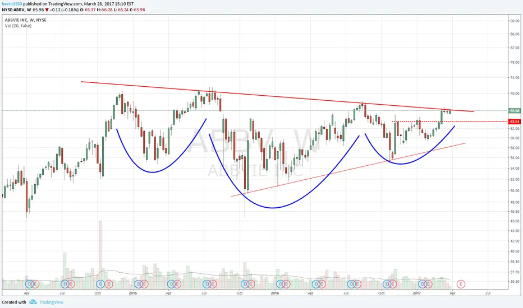Click the high value 'H:66.28'
The height and width of the screenshot is (308, 523).
(104, 10)
